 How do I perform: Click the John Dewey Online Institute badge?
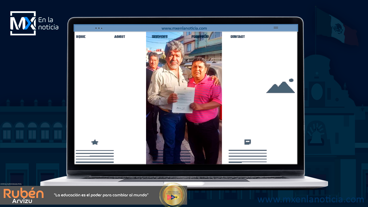pyautogui.click(x=173, y=195)
